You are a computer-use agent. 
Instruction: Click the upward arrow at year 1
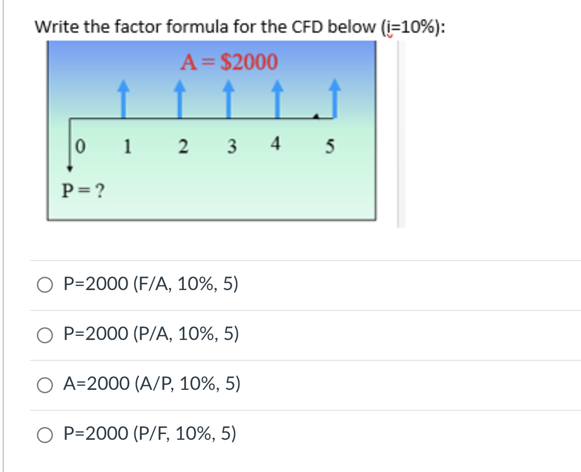click(x=124, y=99)
